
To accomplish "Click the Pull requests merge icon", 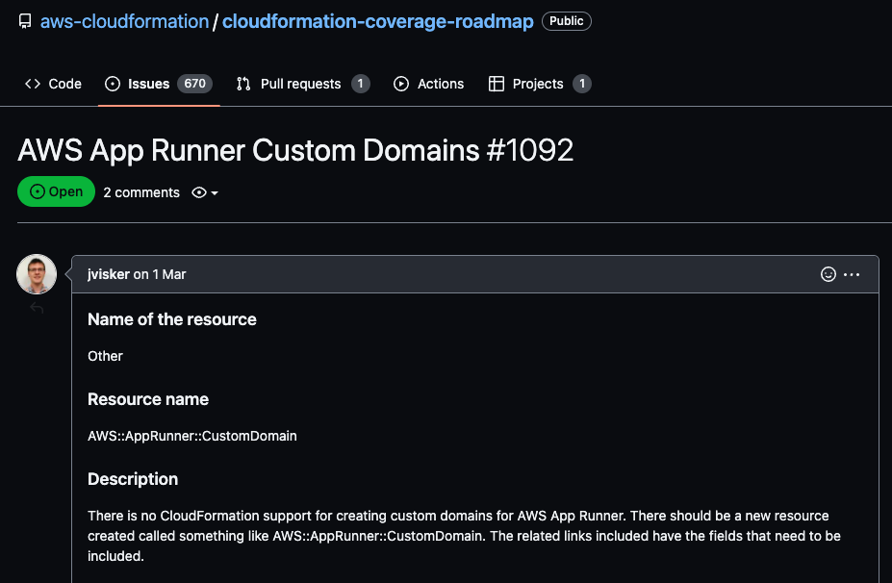I will pyautogui.click(x=243, y=84).
